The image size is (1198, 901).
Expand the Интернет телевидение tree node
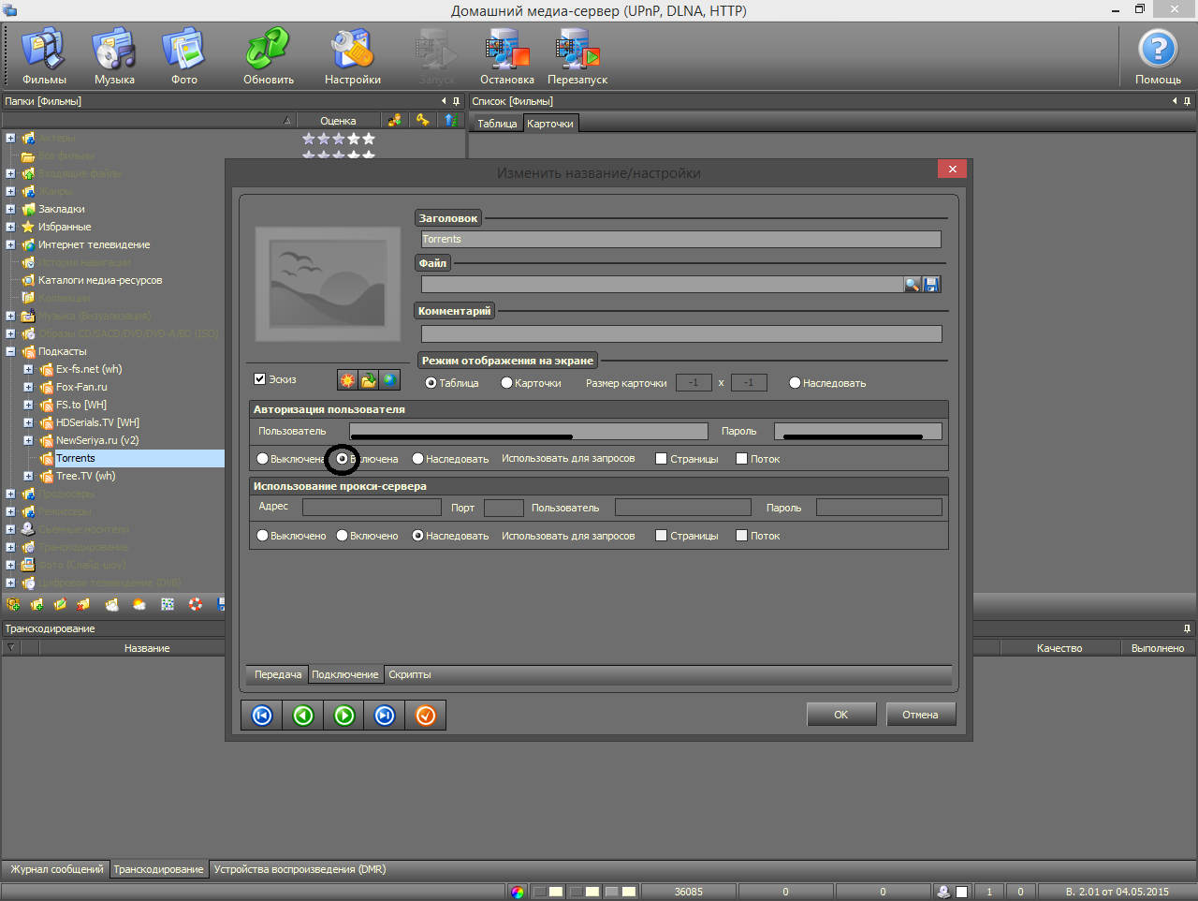[10, 245]
